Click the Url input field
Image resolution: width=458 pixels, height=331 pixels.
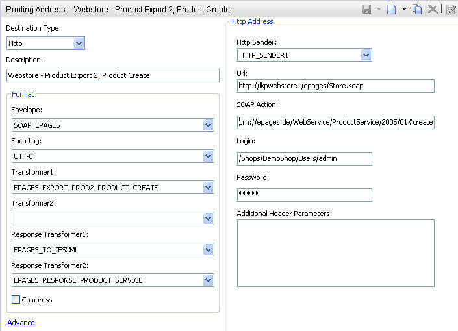(x=336, y=86)
